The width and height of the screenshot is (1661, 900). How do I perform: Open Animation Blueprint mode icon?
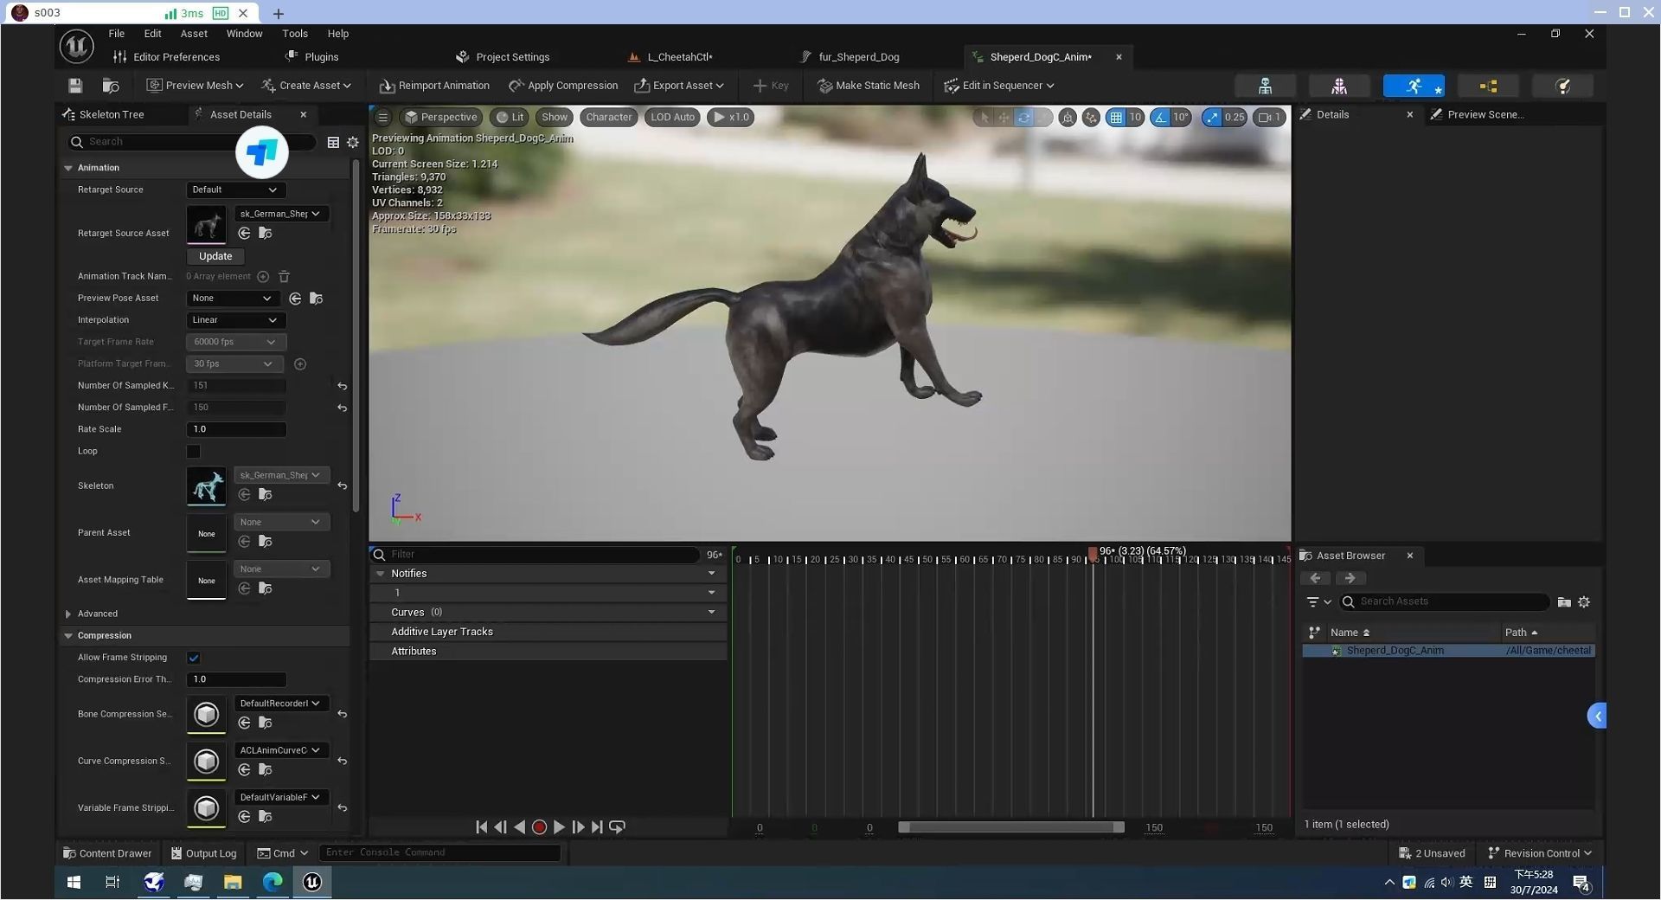coord(1488,86)
